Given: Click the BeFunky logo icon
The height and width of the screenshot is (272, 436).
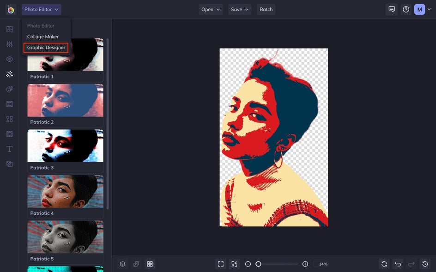Looking at the screenshot, I should point(11,9).
